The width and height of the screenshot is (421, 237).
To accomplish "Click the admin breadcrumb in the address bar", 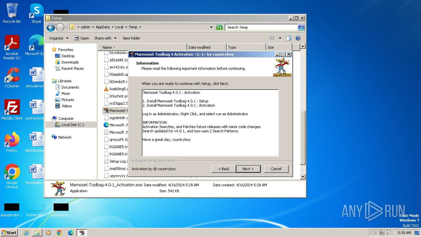I will pyautogui.click(x=86, y=27).
